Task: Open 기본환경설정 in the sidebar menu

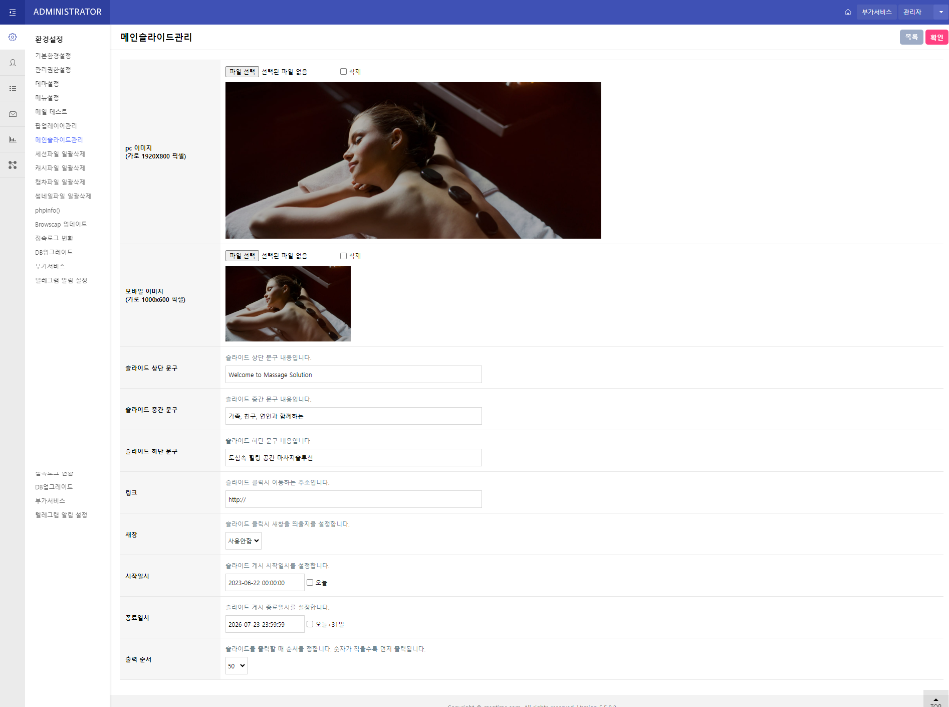Action: click(53, 56)
